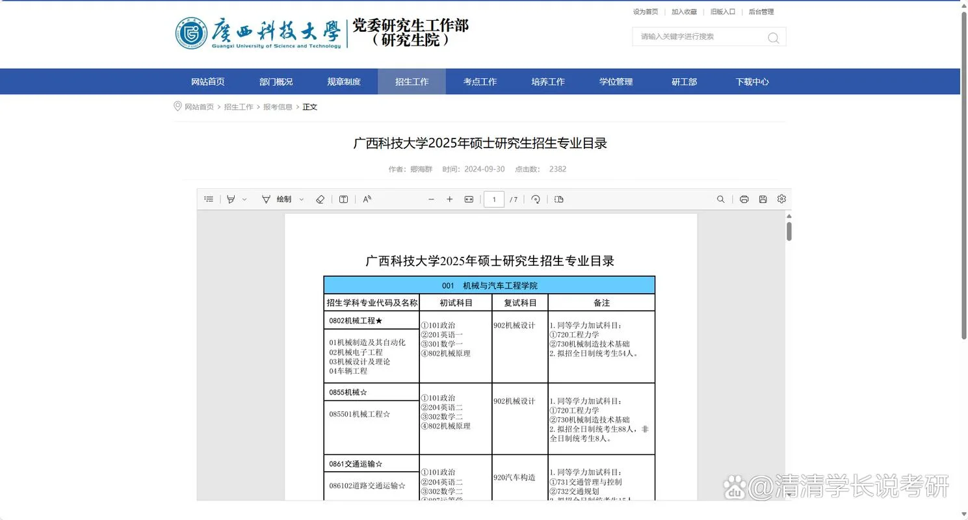Open the 下载中心 navigation tab
Image resolution: width=968 pixels, height=520 pixels.
point(752,82)
